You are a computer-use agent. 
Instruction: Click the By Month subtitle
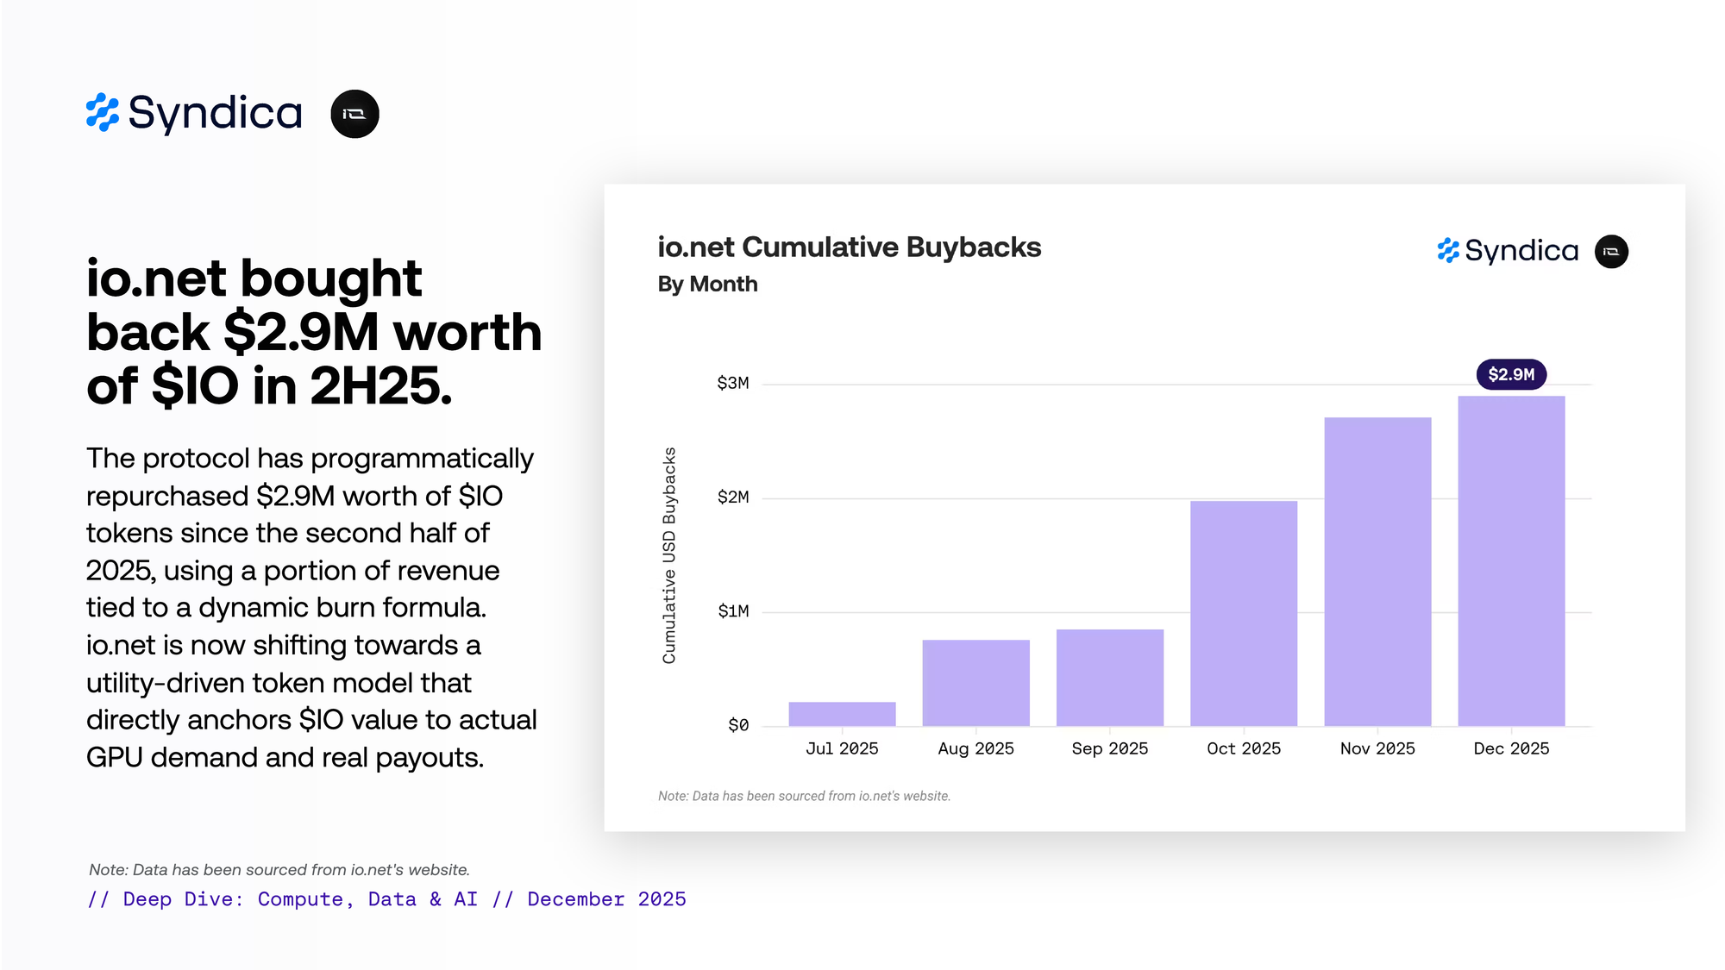tap(707, 285)
